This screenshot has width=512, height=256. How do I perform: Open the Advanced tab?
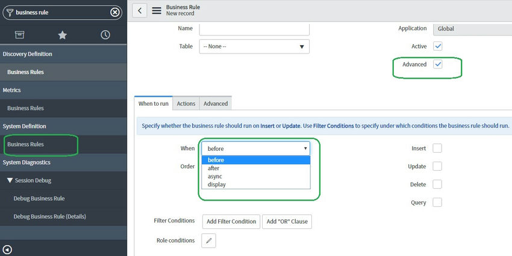pyautogui.click(x=216, y=103)
